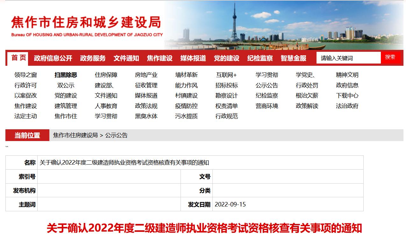The height and width of the screenshot is (243, 406).
Task: Open the bold 扫黑除恶 link
Action: [66, 75]
